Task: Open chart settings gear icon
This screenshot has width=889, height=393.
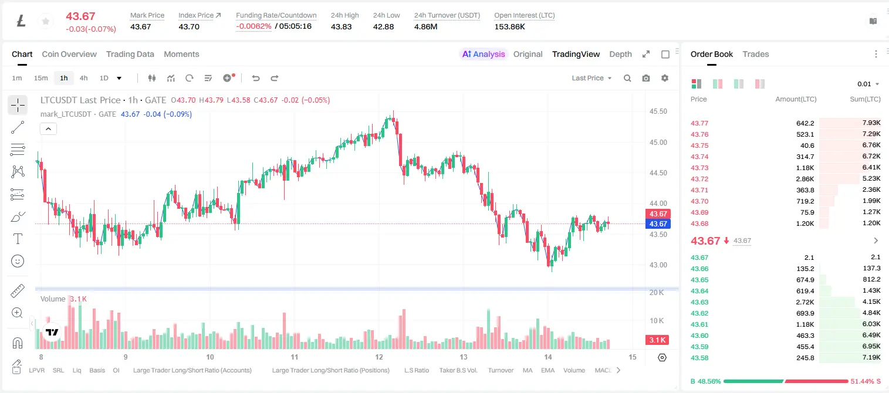Action: 665,78
